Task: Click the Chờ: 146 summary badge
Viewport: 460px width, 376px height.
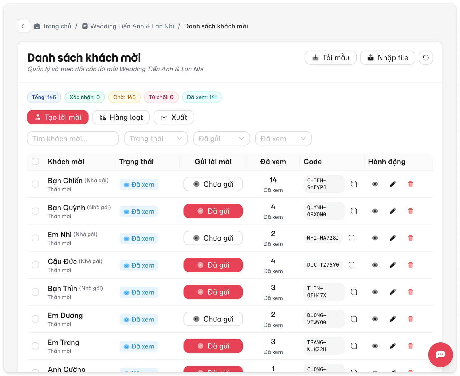Action: (124, 97)
